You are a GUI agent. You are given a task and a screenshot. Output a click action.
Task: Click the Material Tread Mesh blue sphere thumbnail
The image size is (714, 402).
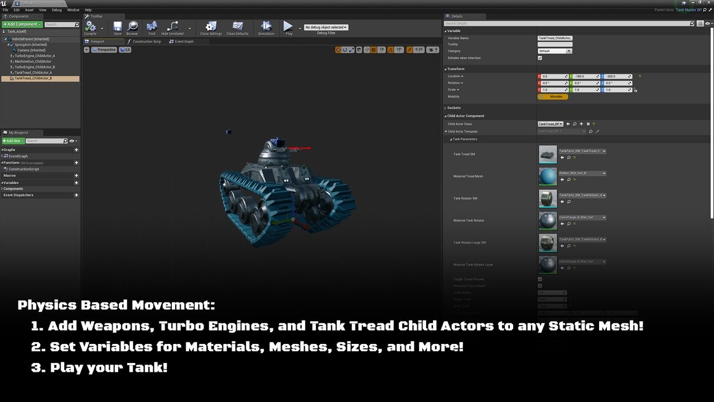pyautogui.click(x=547, y=176)
